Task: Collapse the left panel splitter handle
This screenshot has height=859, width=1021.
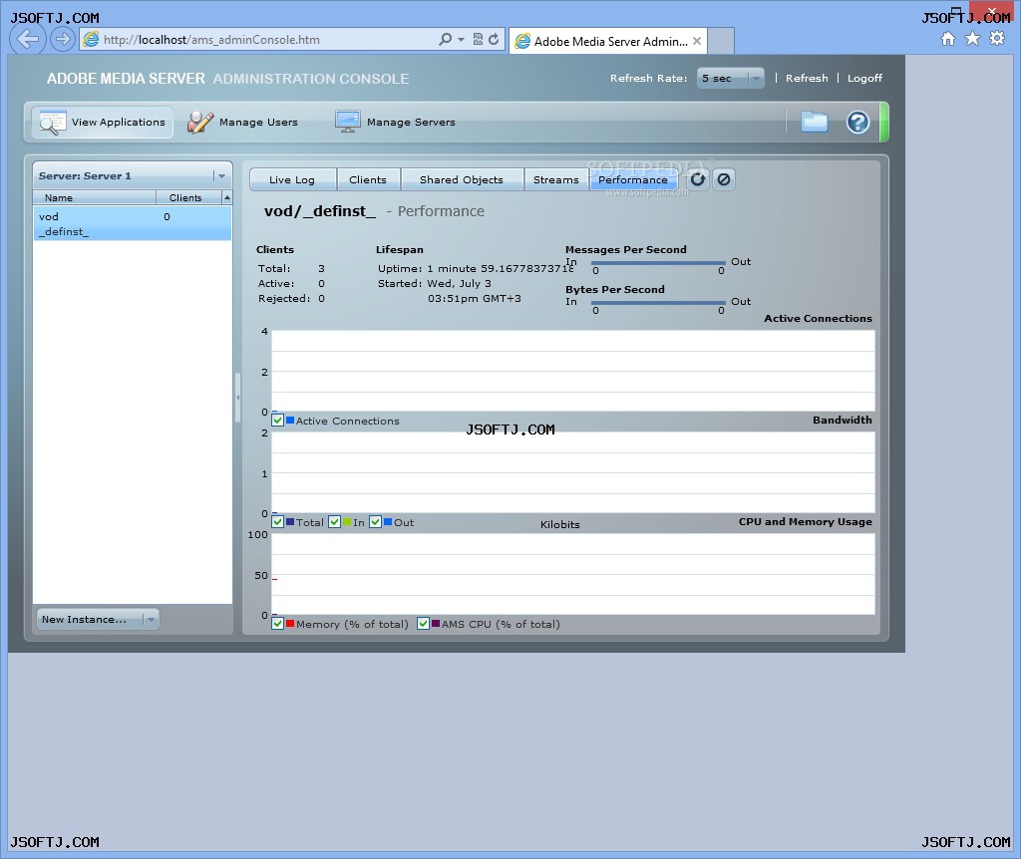Action: 237,397
